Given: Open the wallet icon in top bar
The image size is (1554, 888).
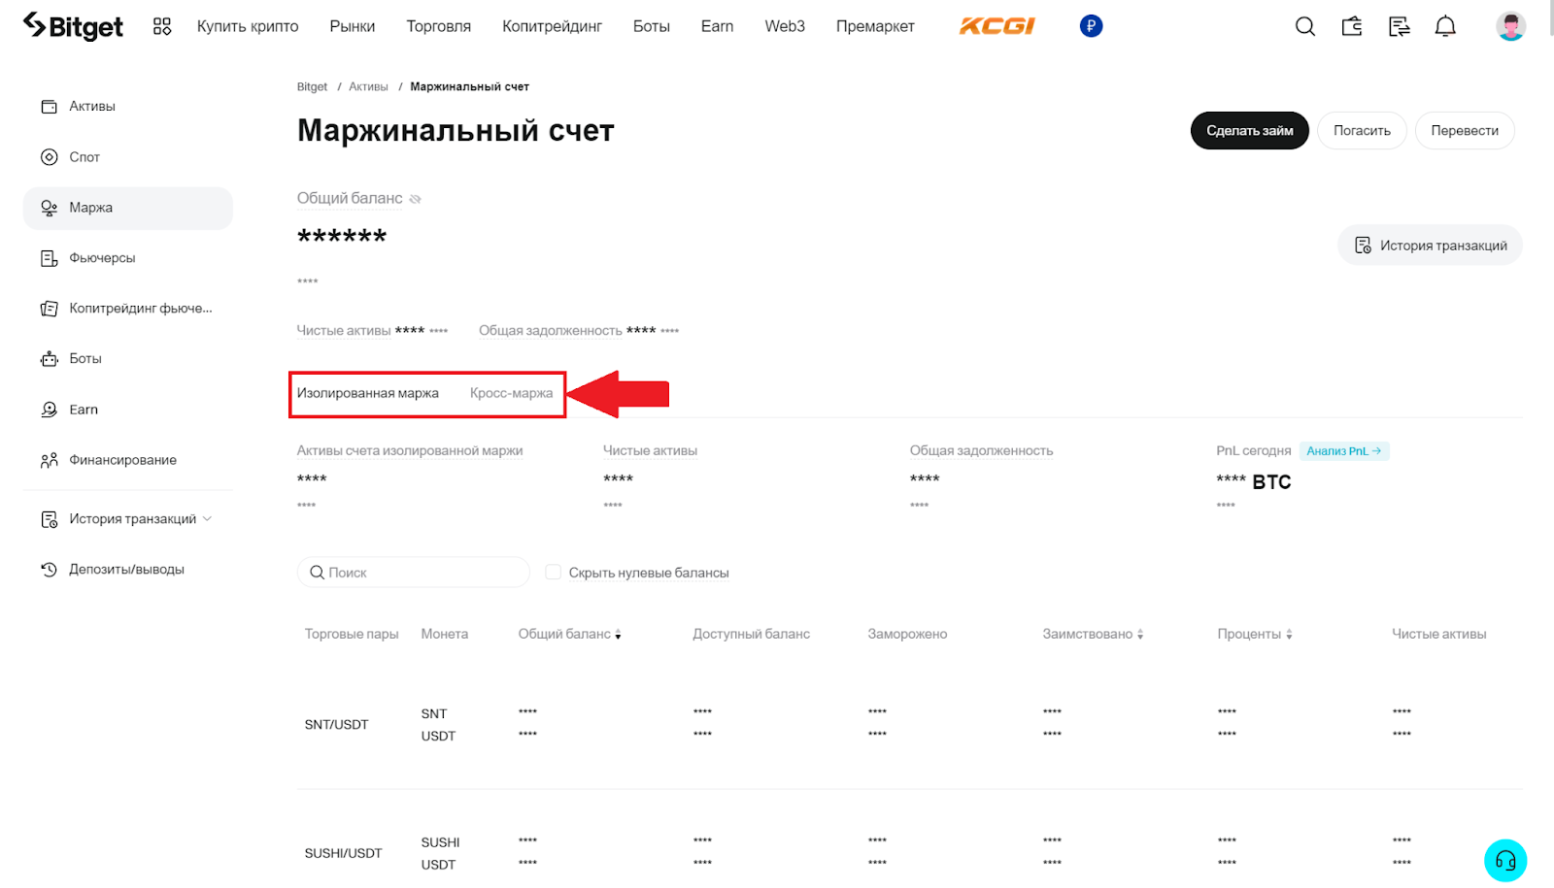Looking at the screenshot, I should point(1352,27).
